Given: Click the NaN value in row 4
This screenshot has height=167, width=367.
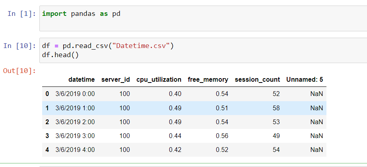Looking at the screenshot, I should 317,150.
